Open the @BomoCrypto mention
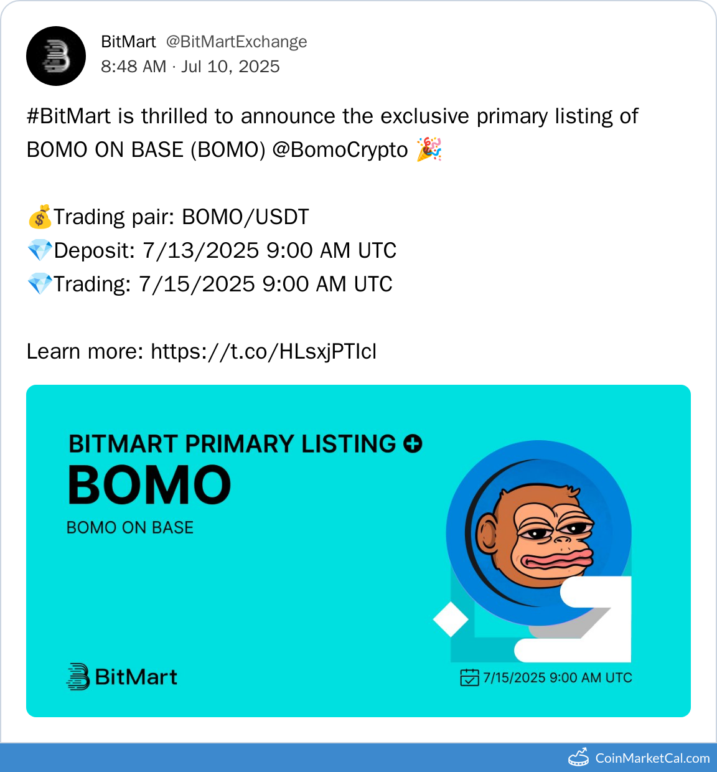717x772 pixels. coord(340,150)
